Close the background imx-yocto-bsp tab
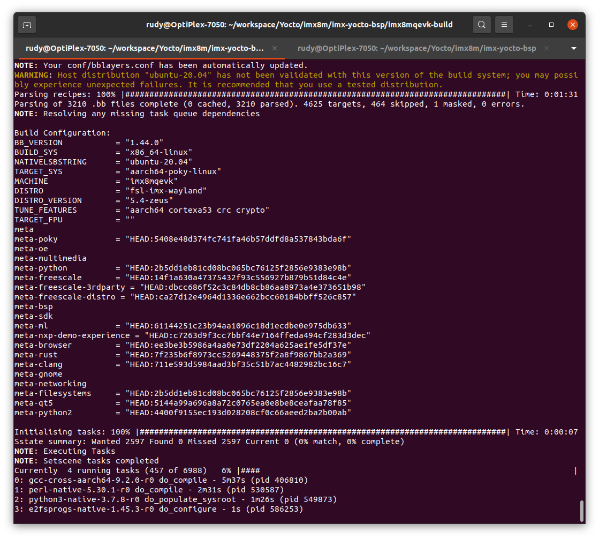Viewport: 599px width, 539px height. pos(546,48)
